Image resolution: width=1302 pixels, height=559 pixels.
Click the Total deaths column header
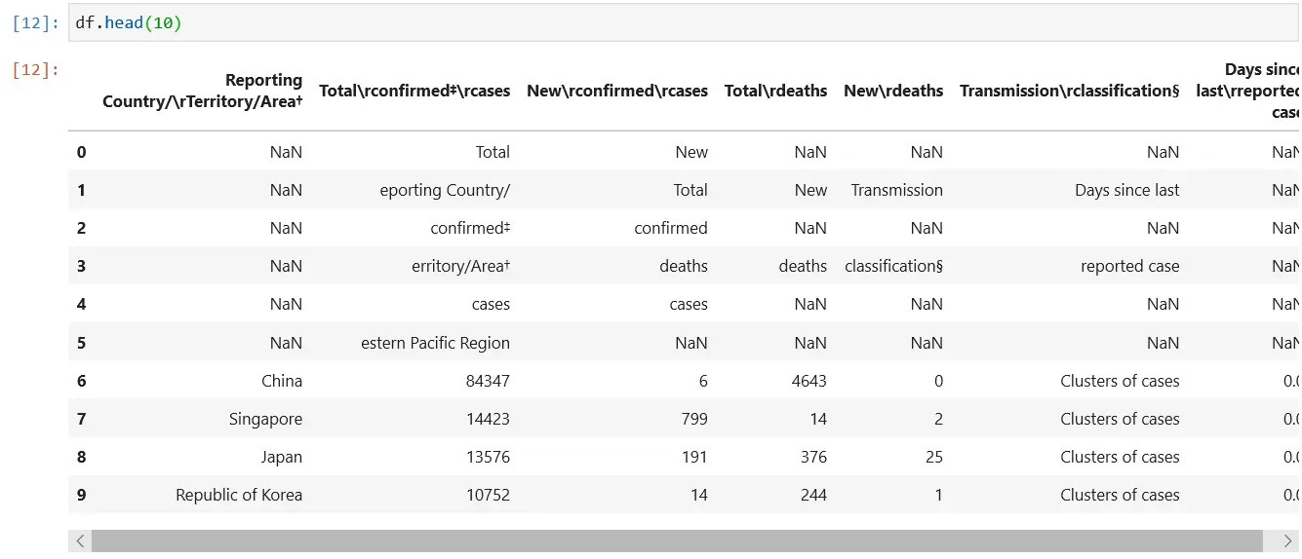[775, 91]
